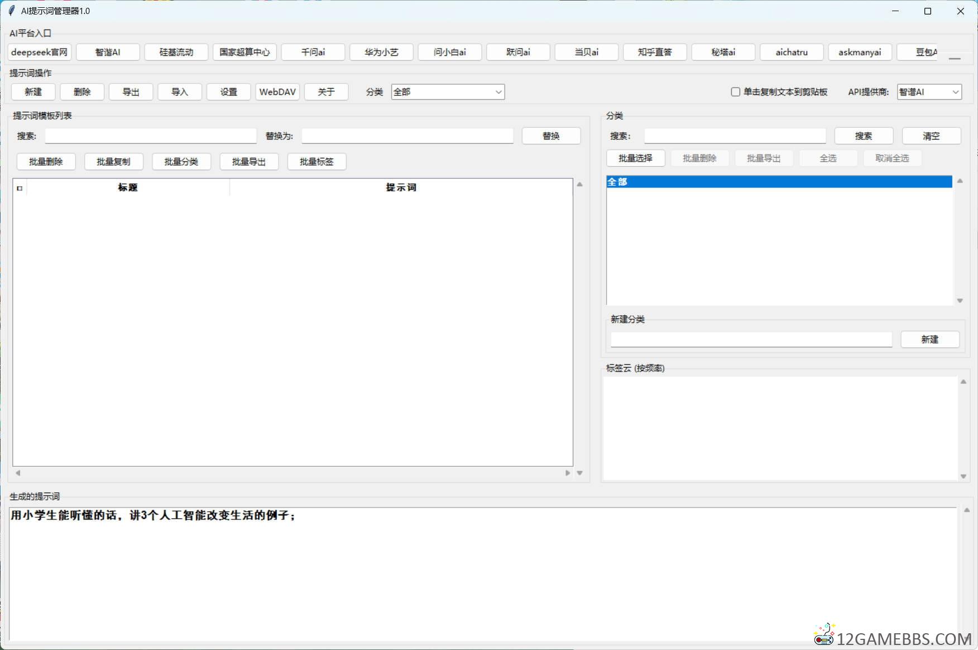The width and height of the screenshot is (978, 650).
Task: Click the app feather icon in title bar
Action: [12, 11]
